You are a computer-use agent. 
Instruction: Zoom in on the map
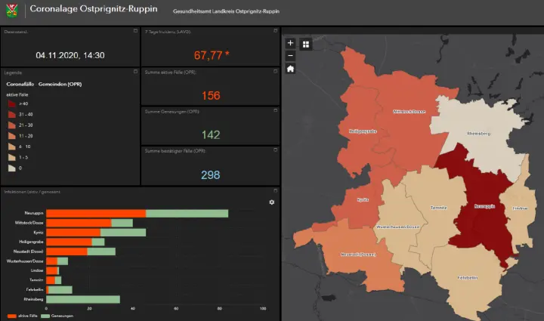[x=291, y=44]
